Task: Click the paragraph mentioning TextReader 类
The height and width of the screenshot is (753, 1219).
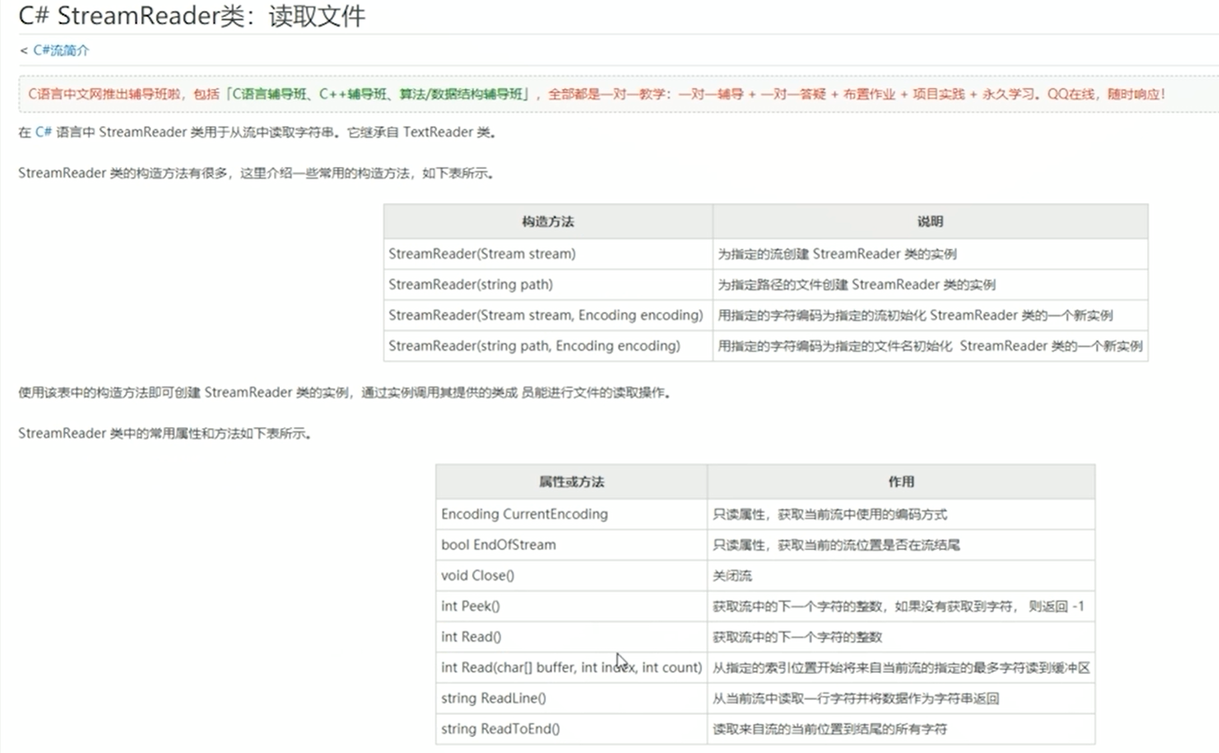Action: coord(258,132)
